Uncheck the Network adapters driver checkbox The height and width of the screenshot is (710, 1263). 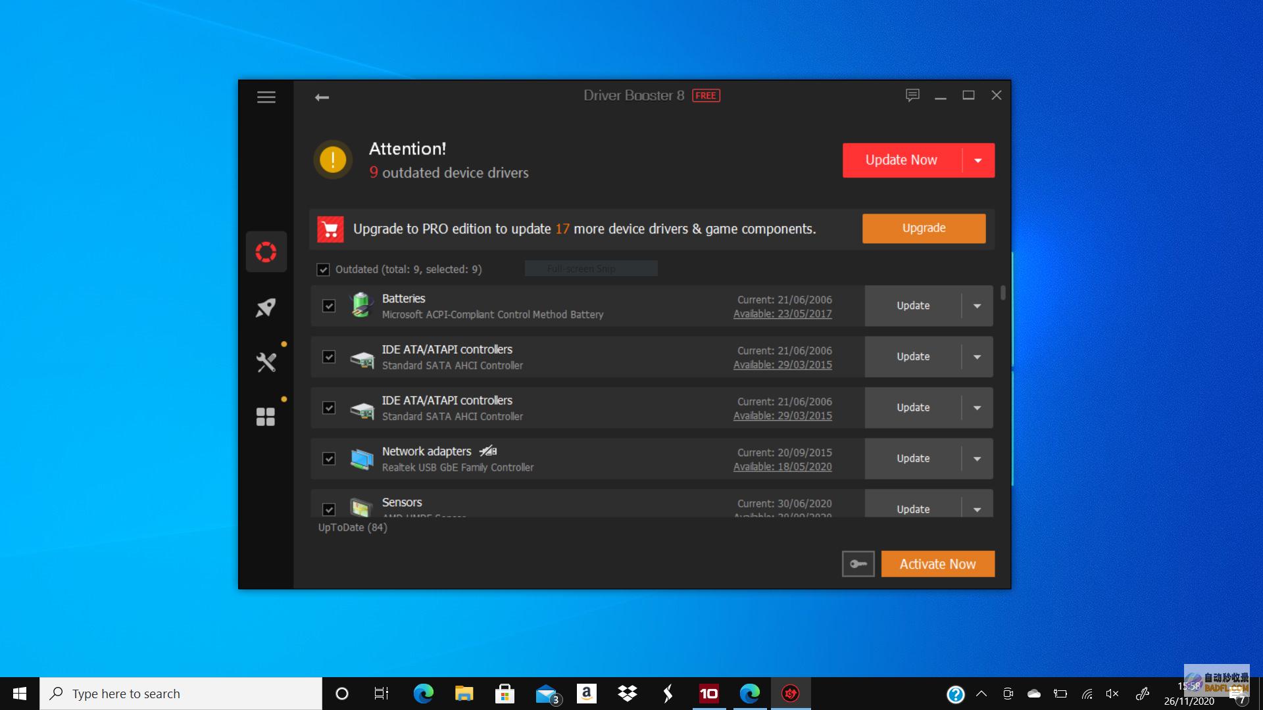tap(329, 459)
